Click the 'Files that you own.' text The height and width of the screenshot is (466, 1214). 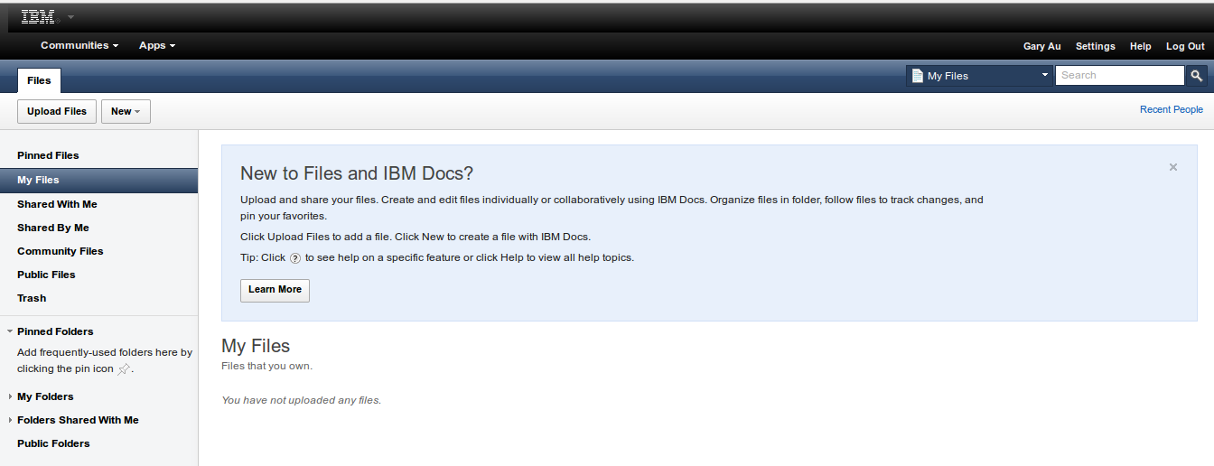266,366
